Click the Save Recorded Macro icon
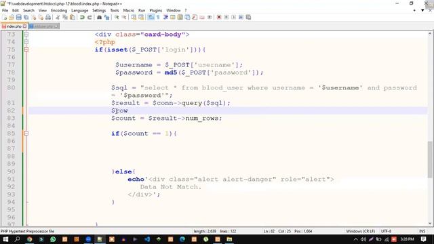 click(x=248, y=18)
